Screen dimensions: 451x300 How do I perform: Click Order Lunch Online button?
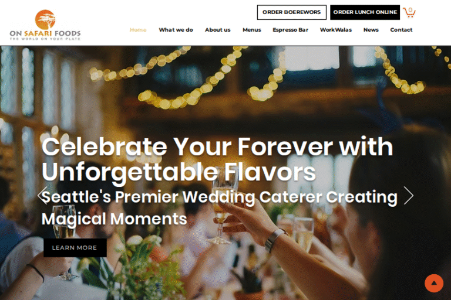pyautogui.click(x=365, y=12)
